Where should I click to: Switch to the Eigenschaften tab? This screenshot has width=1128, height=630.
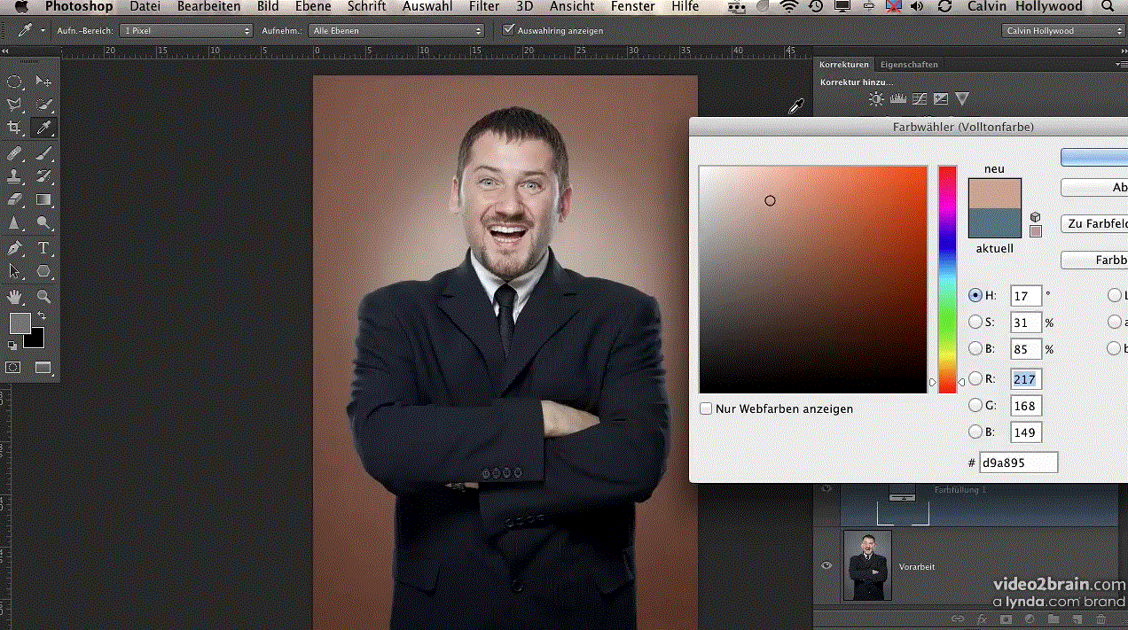[x=908, y=65]
